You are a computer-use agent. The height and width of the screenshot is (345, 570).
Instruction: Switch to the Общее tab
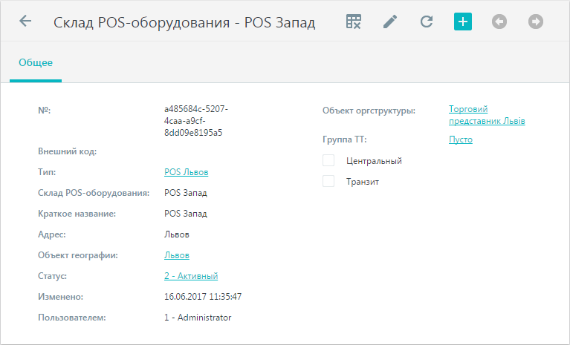tap(36, 63)
